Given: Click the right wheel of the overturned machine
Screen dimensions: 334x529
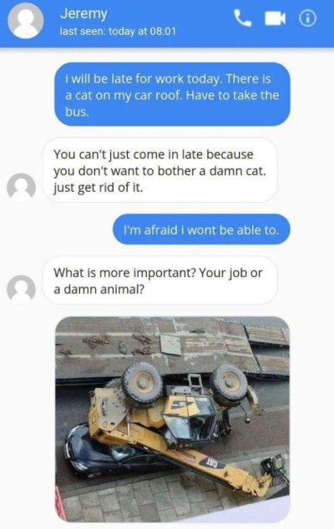Looking at the screenshot, I should (x=229, y=383).
